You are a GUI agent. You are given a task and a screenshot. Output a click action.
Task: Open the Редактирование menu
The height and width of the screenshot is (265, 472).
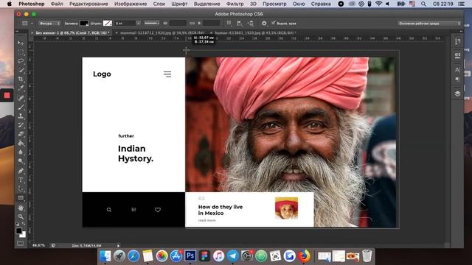[x=88, y=4]
